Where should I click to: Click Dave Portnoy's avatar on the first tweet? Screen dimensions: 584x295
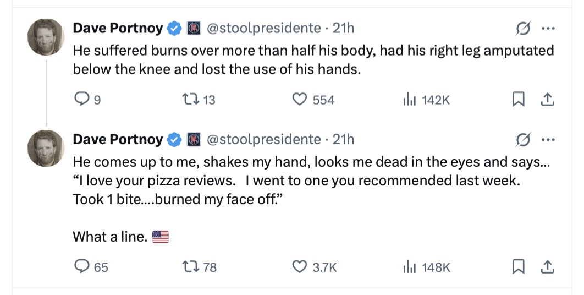46,37
